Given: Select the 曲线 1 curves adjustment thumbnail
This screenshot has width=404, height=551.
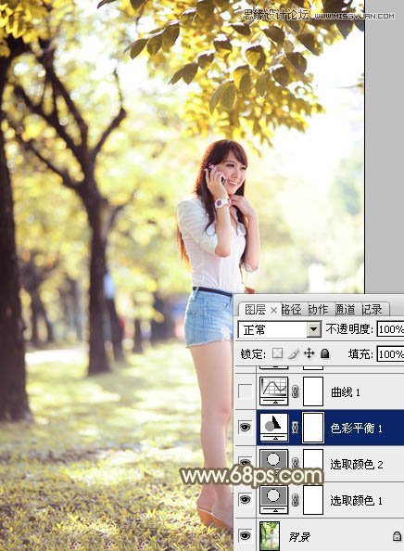Looking at the screenshot, I should tap(273, 391).
